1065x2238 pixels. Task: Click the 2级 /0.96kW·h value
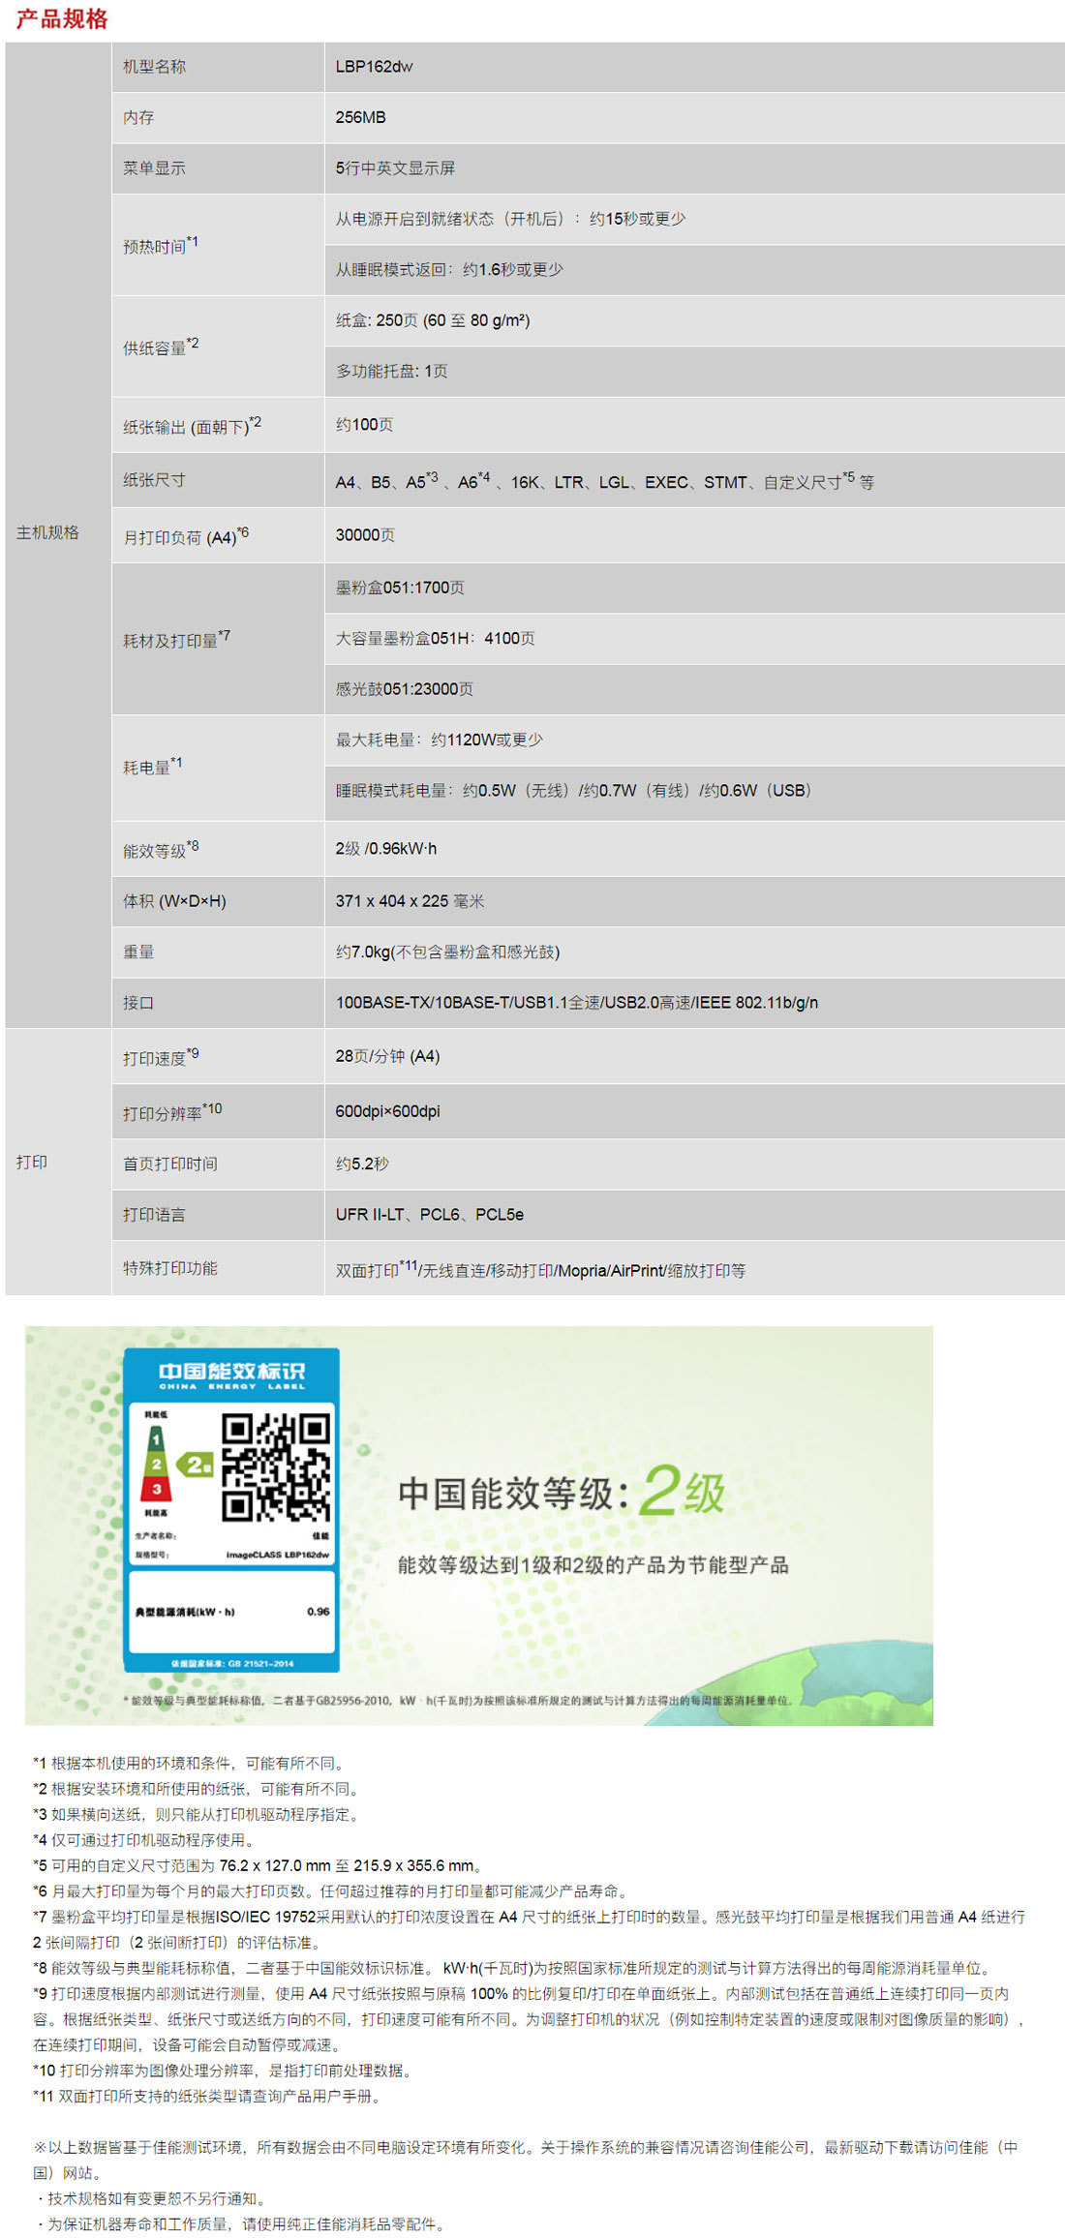[385, 848]
